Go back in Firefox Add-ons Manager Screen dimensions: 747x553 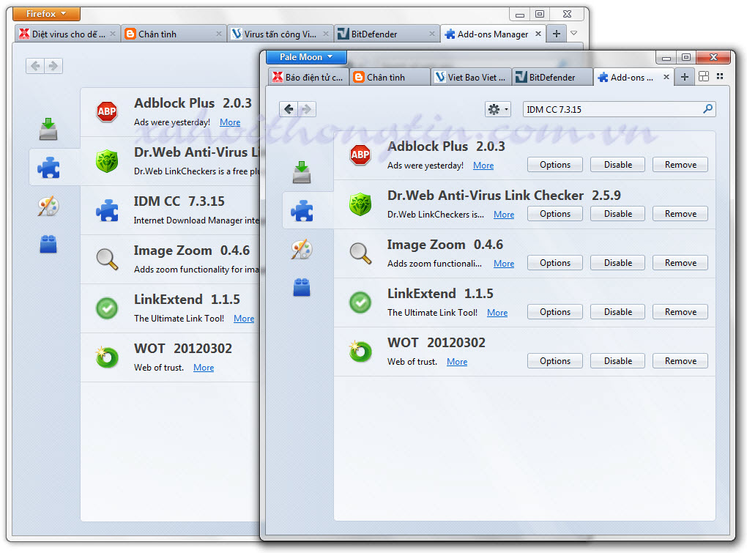[35, 66]
